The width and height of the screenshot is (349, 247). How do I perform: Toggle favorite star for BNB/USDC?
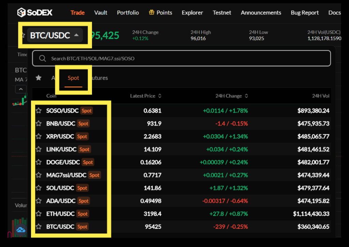(39, 124)
